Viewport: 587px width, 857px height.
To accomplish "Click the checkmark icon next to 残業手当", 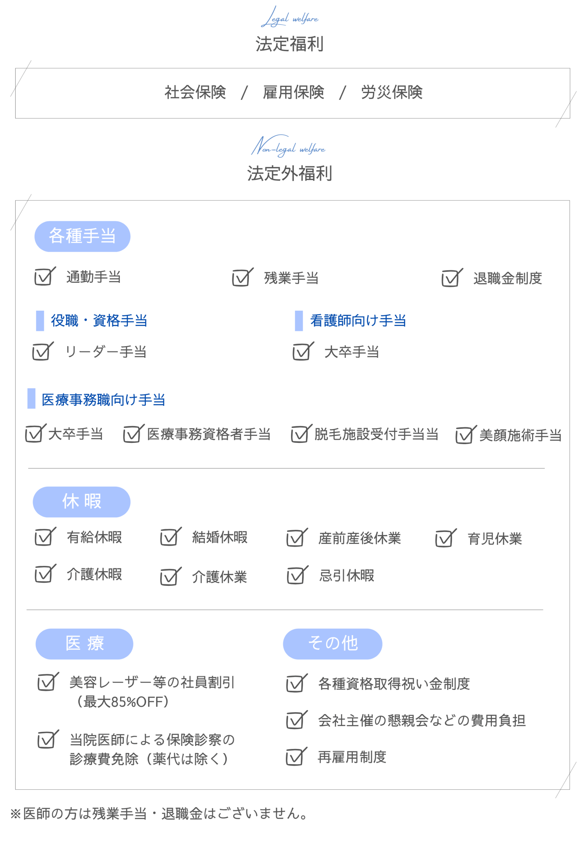I will [x=243, y=278].
